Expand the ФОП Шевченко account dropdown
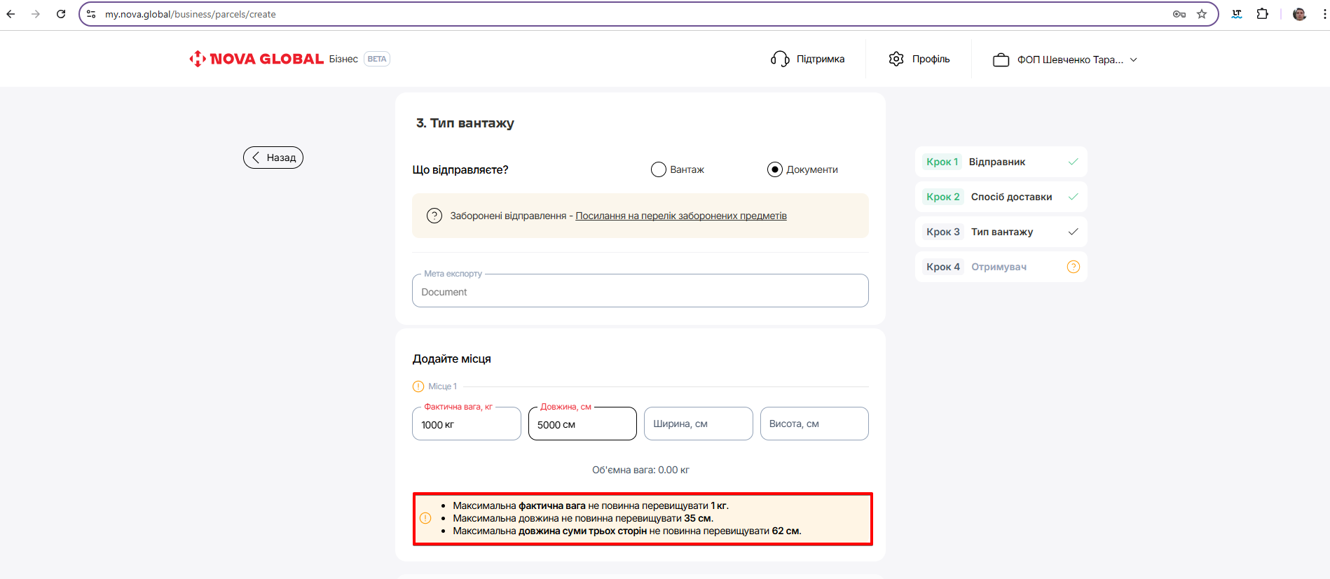The height and width of the screenshot is (579, 1330). click(1133, 60)
